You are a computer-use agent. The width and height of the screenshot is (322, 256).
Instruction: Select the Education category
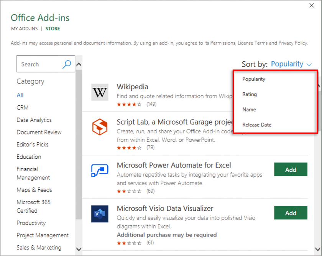point(29,157)
